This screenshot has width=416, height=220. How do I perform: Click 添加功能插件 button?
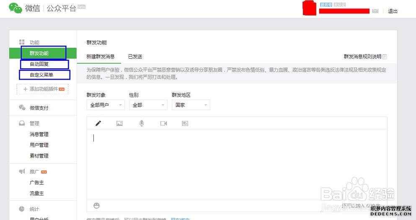point(42,89)
